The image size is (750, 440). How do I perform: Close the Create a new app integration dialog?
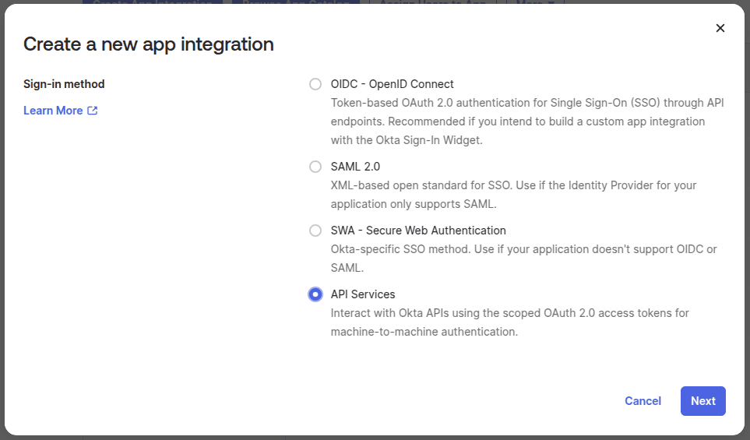(720, 28)
